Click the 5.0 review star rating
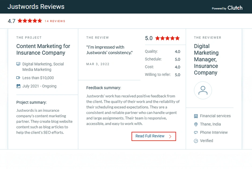Viewport: 252px width, 169px height. tap(167, 38)
